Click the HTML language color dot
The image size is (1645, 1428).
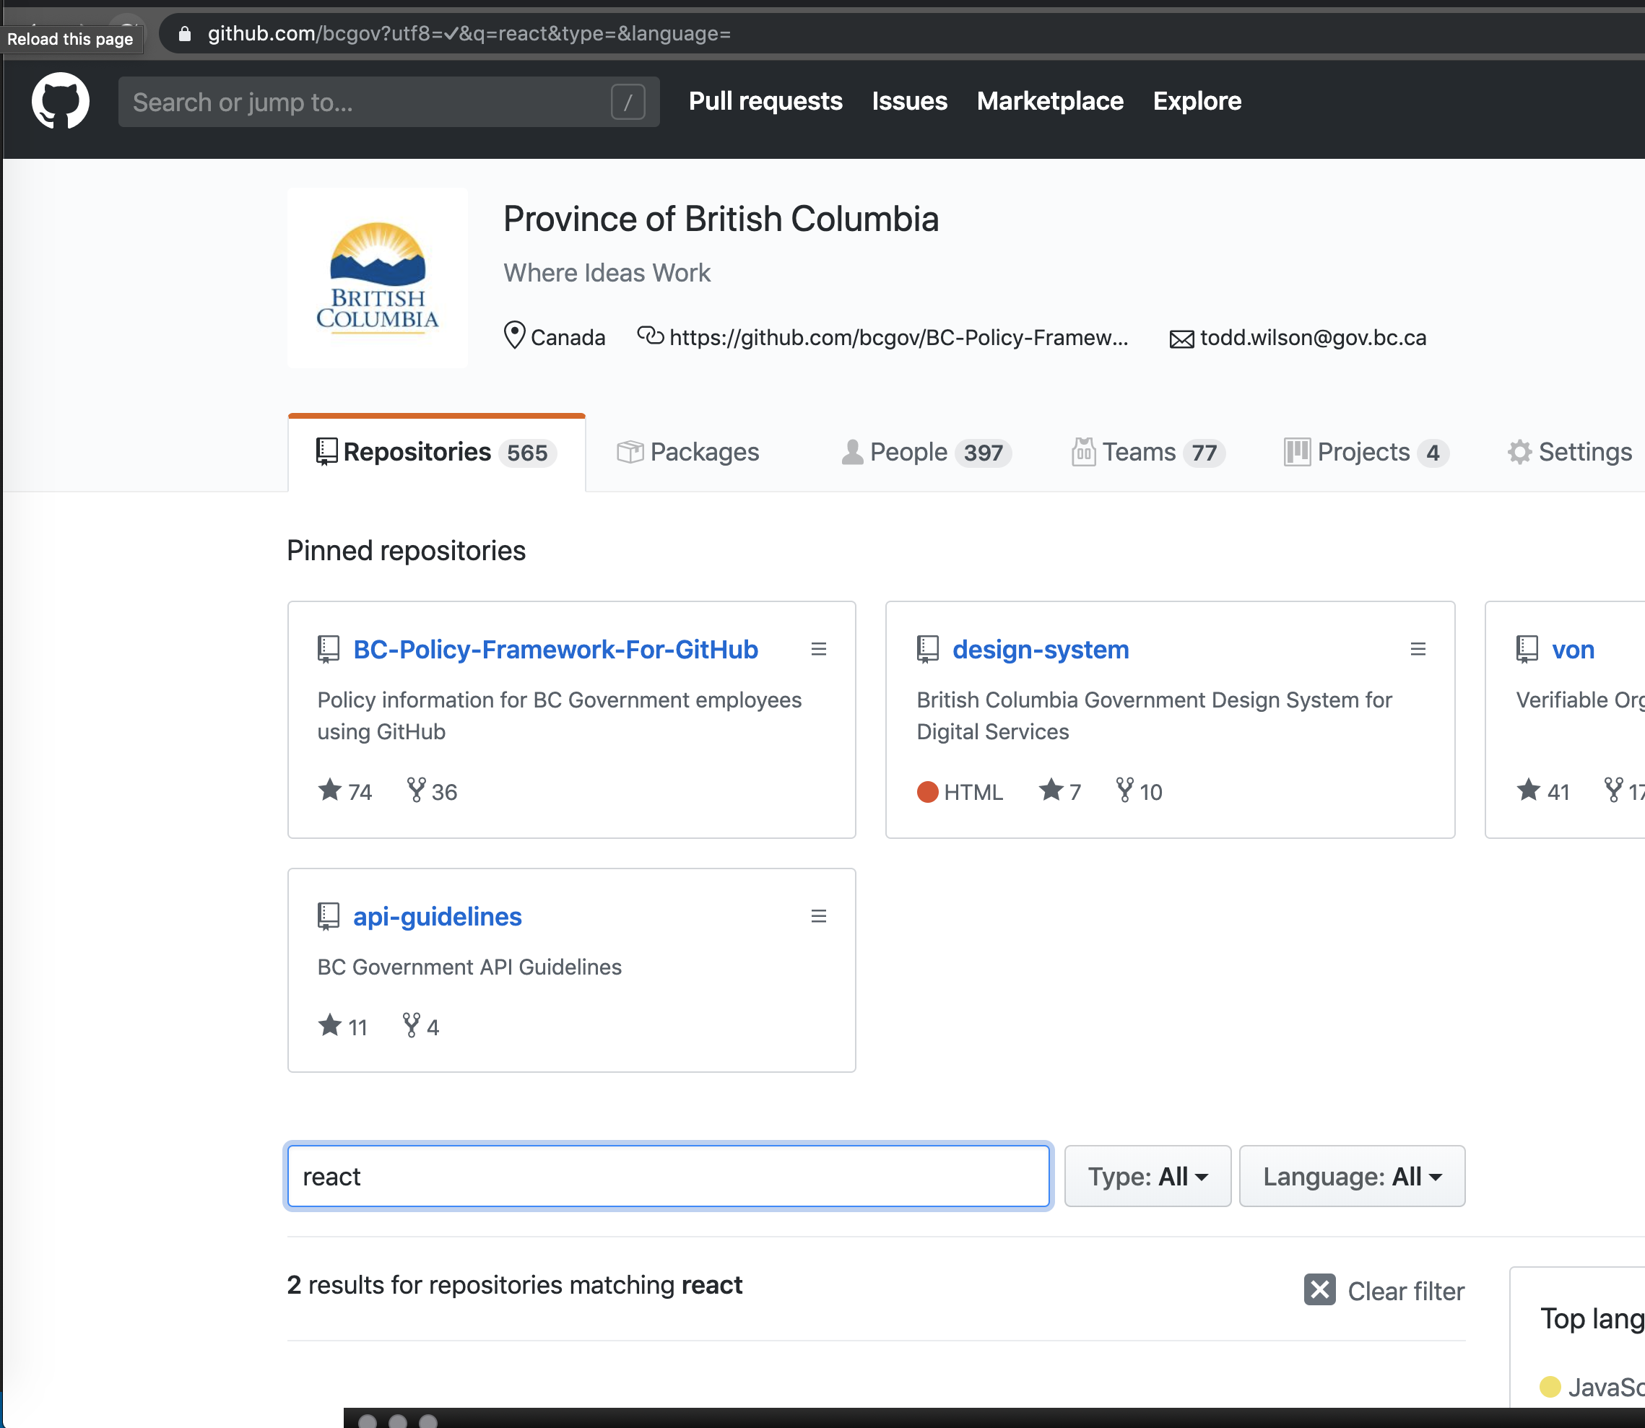pos(927,792)
